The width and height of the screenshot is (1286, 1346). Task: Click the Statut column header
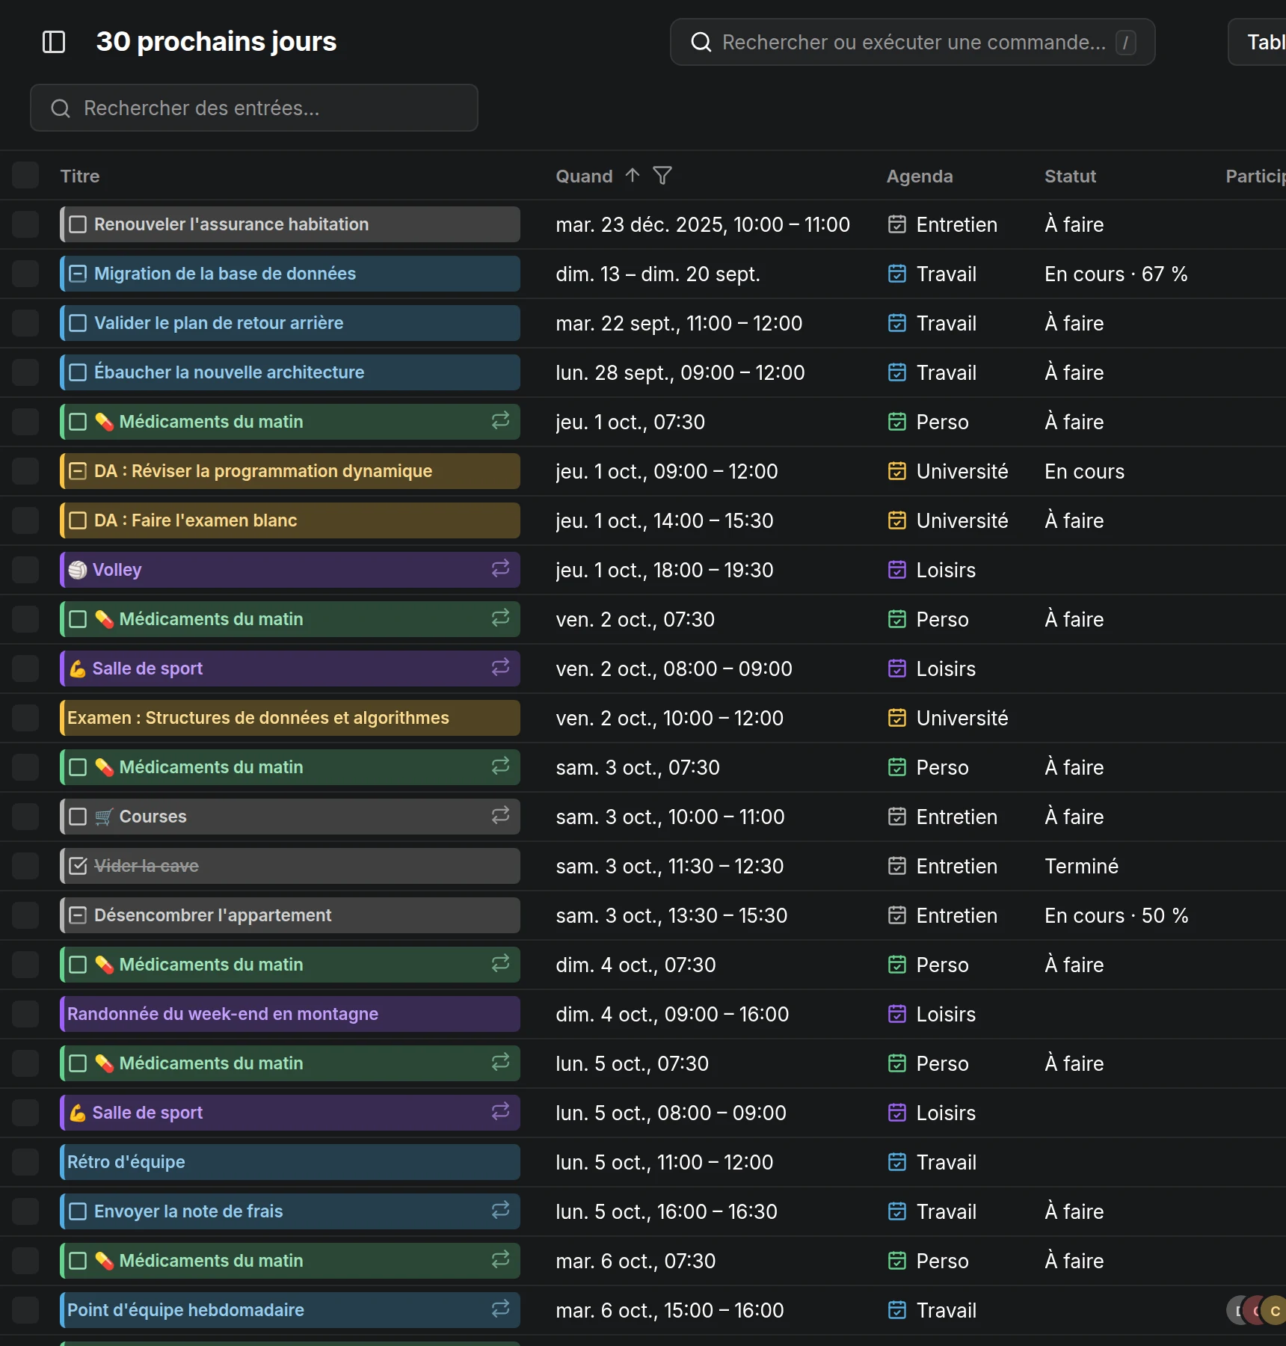click(x=1070, y=176)
